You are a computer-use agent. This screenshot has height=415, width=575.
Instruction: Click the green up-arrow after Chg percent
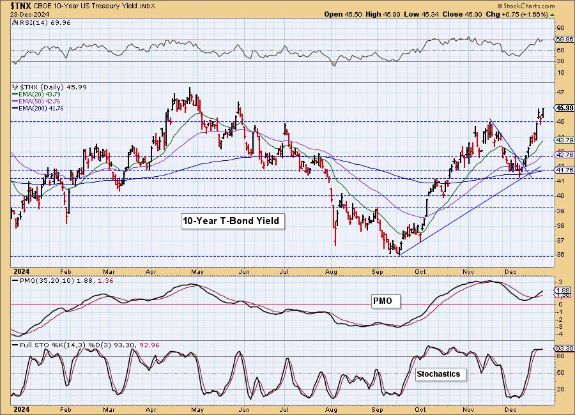click(x=552, y=15)
